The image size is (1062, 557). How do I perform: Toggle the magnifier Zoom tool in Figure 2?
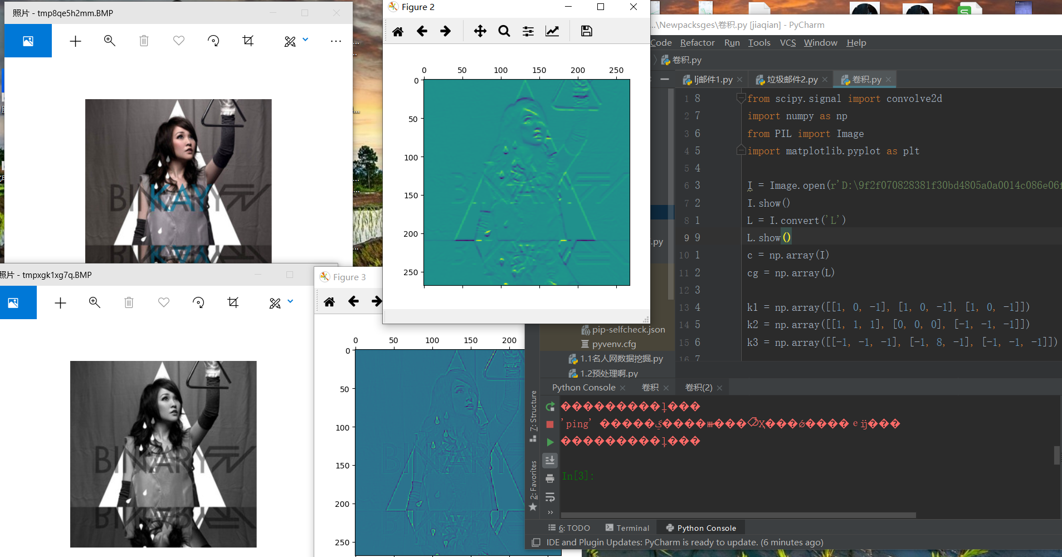pyautogui.click(x=504, y=31)
